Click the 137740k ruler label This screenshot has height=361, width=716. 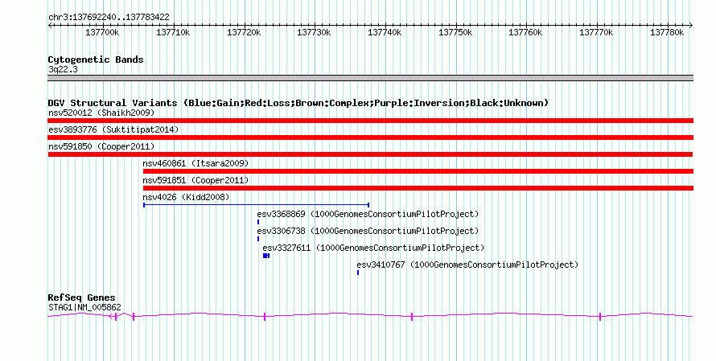(385, 32)
